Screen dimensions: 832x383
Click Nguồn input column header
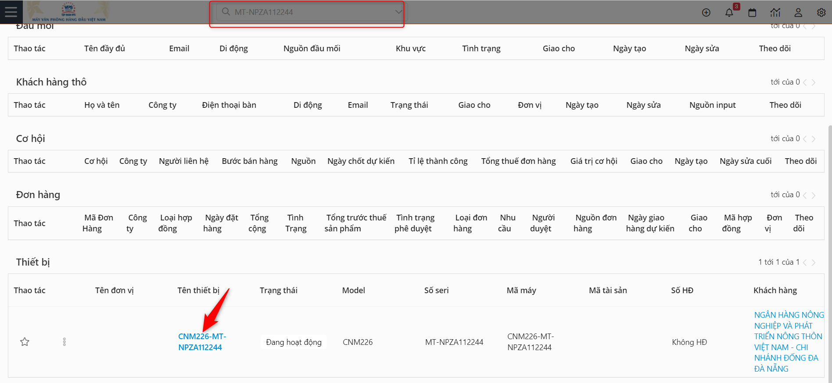click(x=712, y=105)
